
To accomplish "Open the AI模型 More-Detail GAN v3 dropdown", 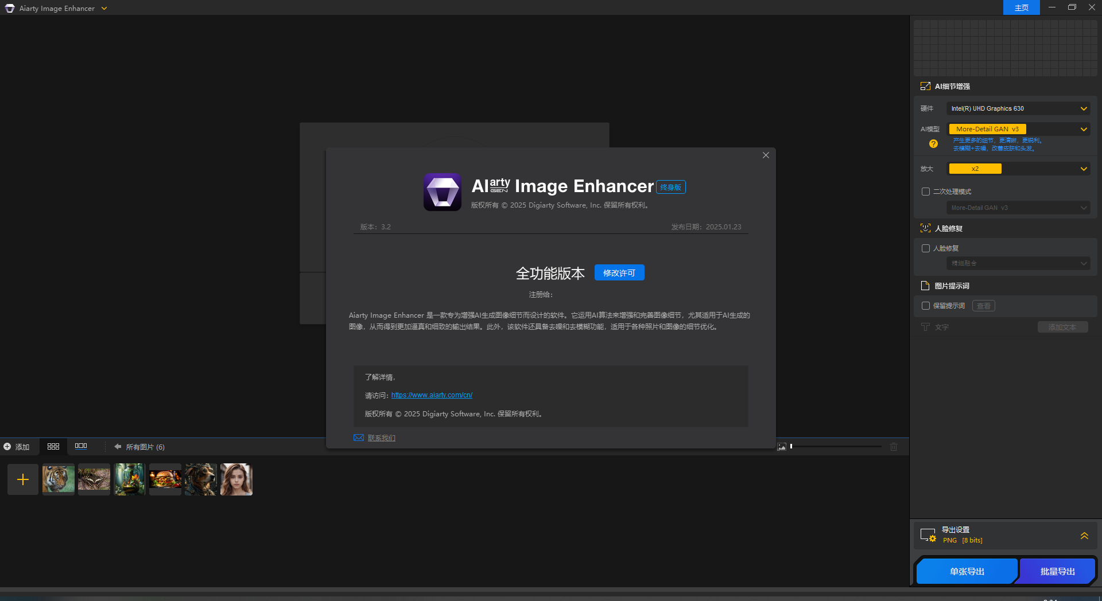I will (x=1018, y=129).
